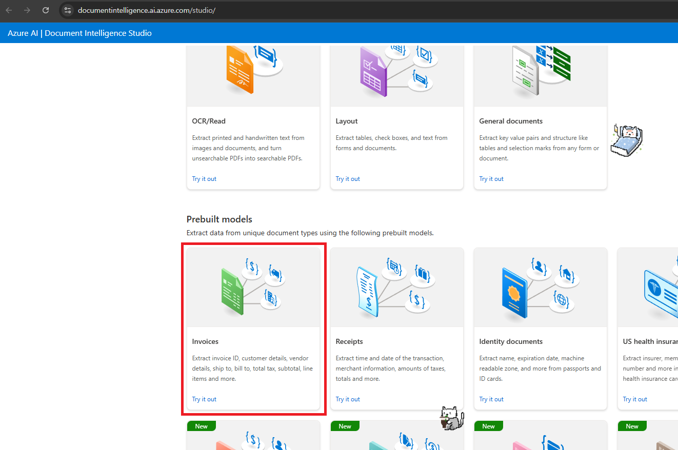The height and width of the screenshot is (450, 678).
Task: Click the browser back arrow
Action: point(9,10)
